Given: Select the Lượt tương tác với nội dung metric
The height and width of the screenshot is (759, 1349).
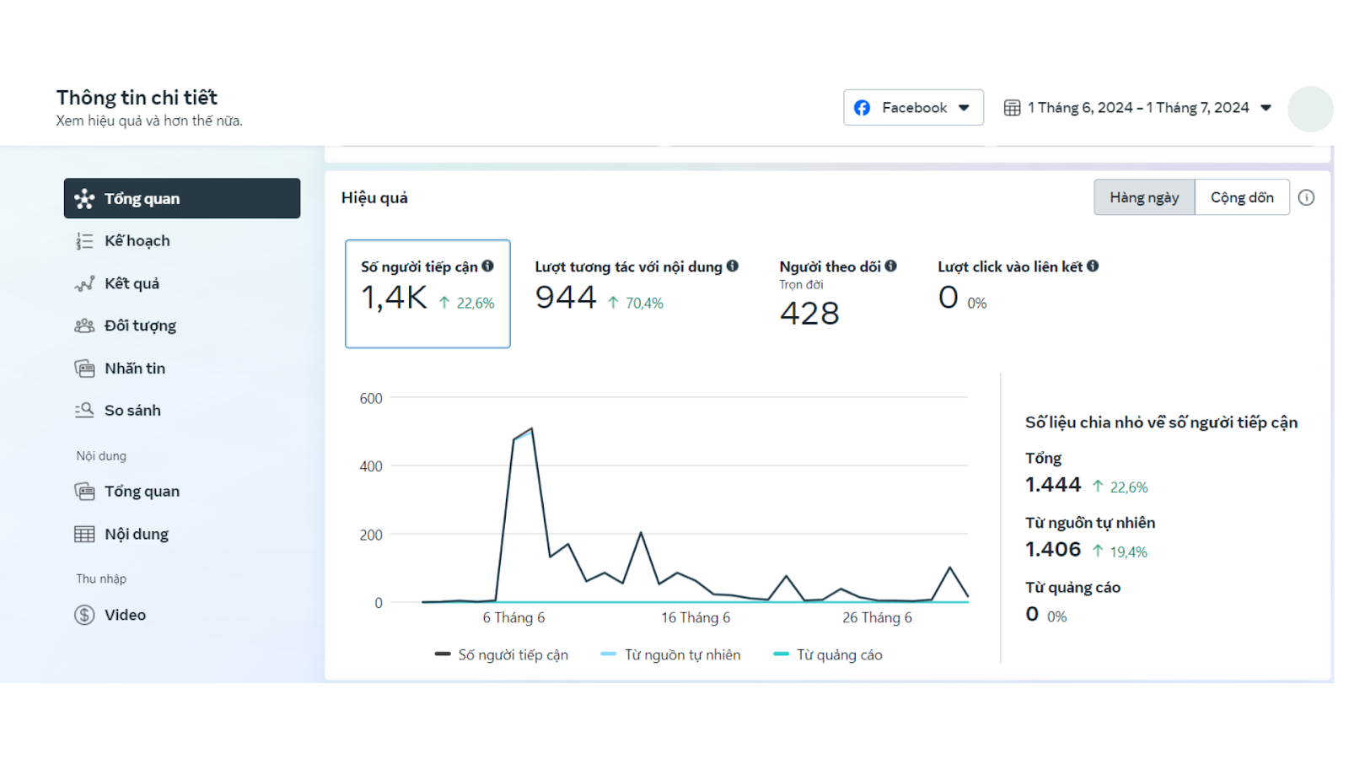Looking at the screenshot, I should click(x=637, y=287).
